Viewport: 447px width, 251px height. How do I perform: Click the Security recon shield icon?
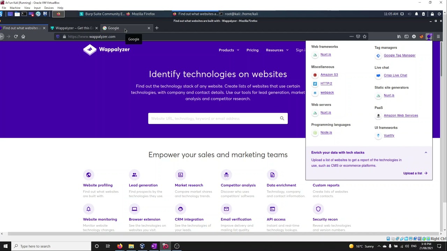(x=318, y=209)
